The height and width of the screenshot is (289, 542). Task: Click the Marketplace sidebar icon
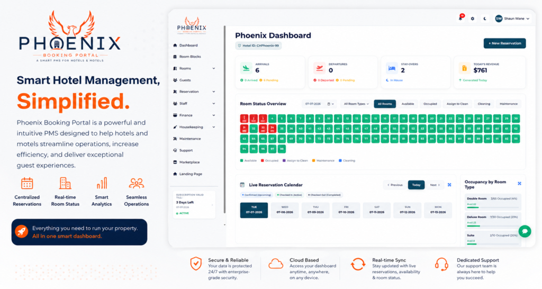click(175, 162)
